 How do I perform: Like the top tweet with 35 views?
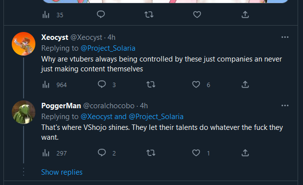[197, 15]
